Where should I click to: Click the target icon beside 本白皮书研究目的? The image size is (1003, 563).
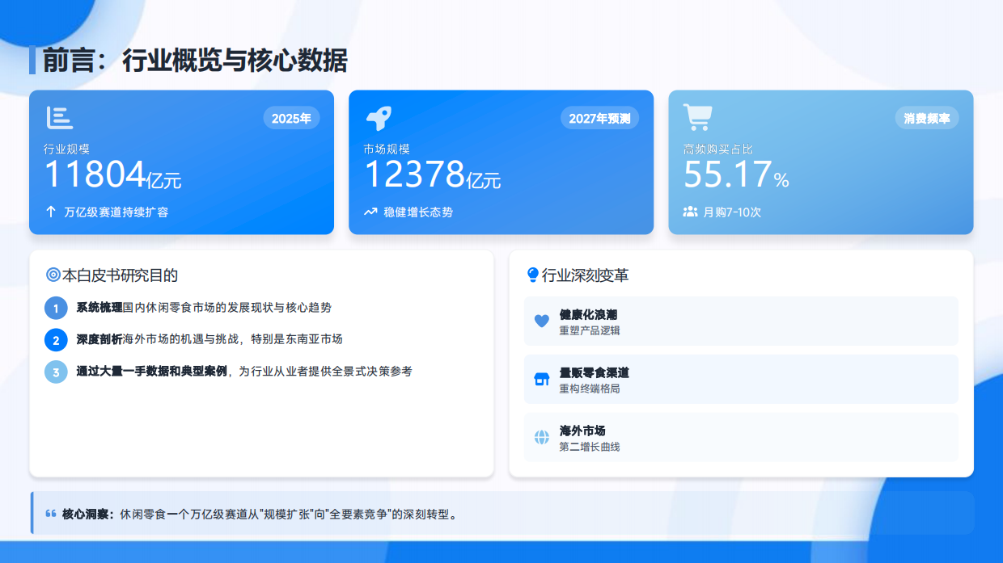52,275
